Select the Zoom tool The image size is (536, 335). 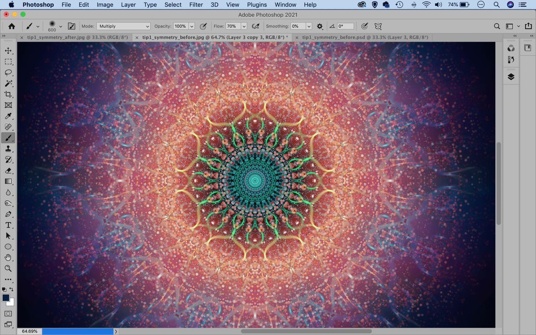coord(8,268)
